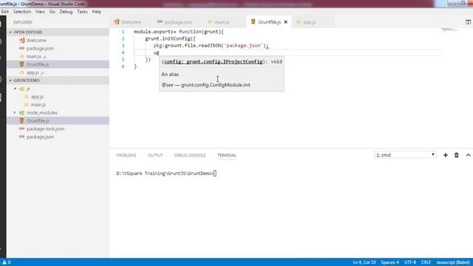Switch to the main.js editor tab
The image size is (473, 266).
(x=219, y=22)
